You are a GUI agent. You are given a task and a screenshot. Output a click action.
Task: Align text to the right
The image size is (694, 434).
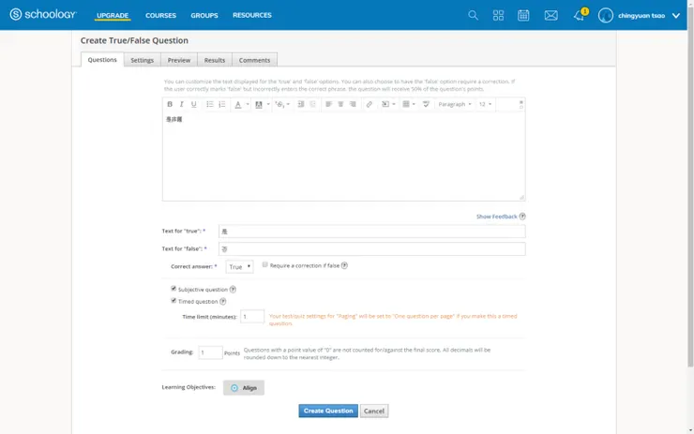coord(353,104)
